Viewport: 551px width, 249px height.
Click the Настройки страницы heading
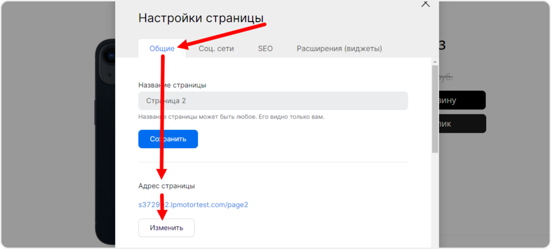[200, 18]
